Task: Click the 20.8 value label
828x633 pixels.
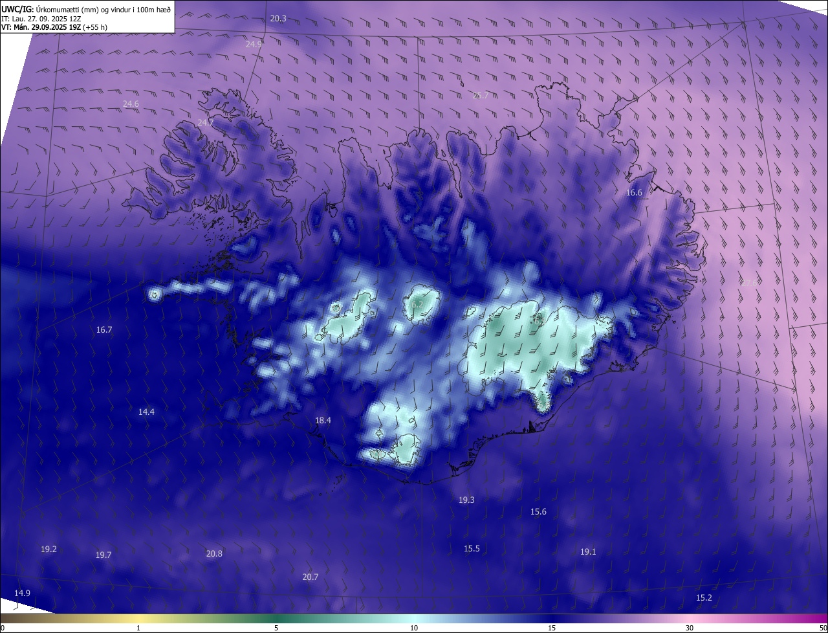Action: tap(214, 554)
